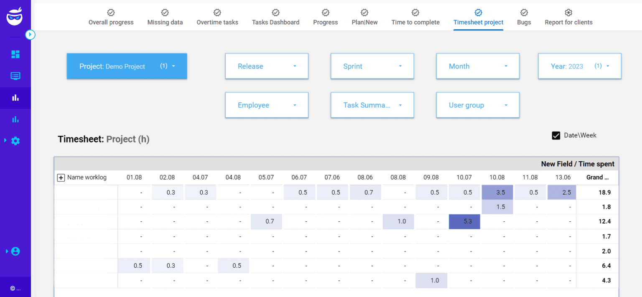642x297 pixels.
Task: Click the user profile icon in sidebar
Action: point(15,251)
